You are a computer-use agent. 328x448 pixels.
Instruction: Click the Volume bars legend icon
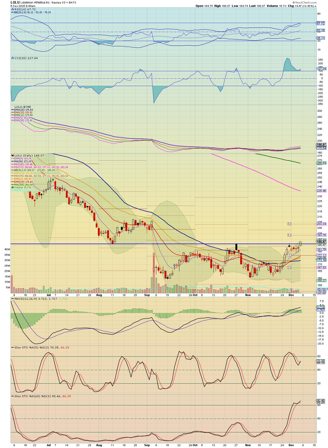[12, 187]
